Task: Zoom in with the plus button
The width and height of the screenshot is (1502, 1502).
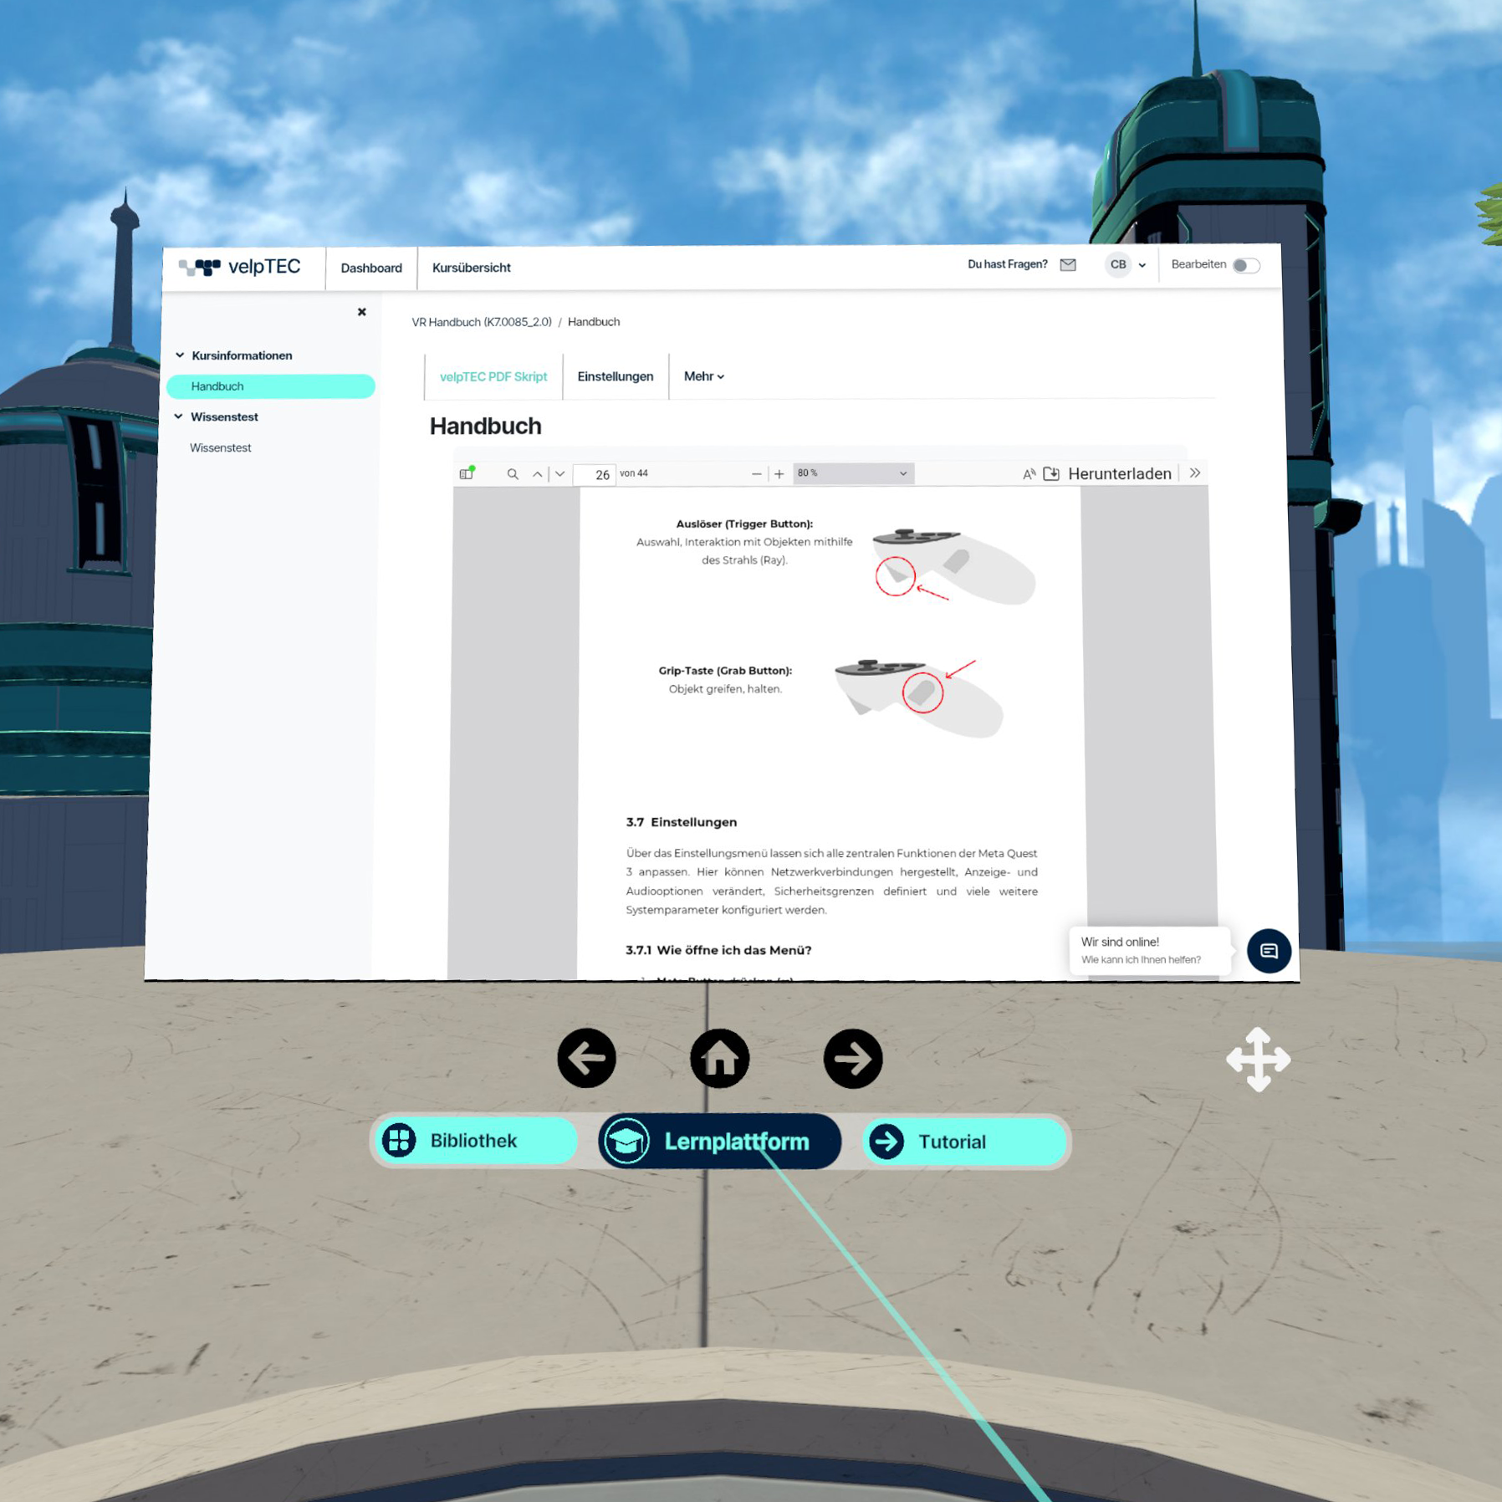Action: click(x=779, y=474)
